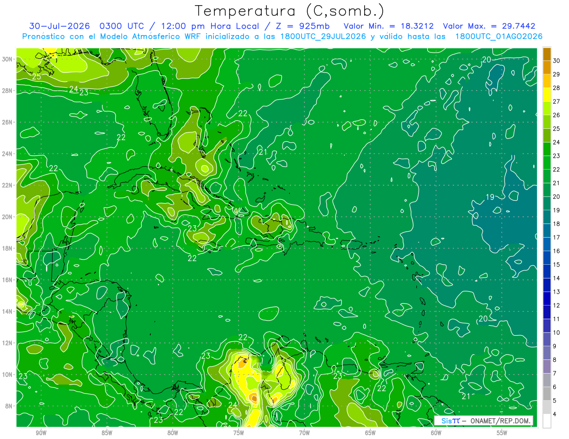
Task: Click the 26N latitude axis label
Action: pyautogui.click(x=7, y=122)
